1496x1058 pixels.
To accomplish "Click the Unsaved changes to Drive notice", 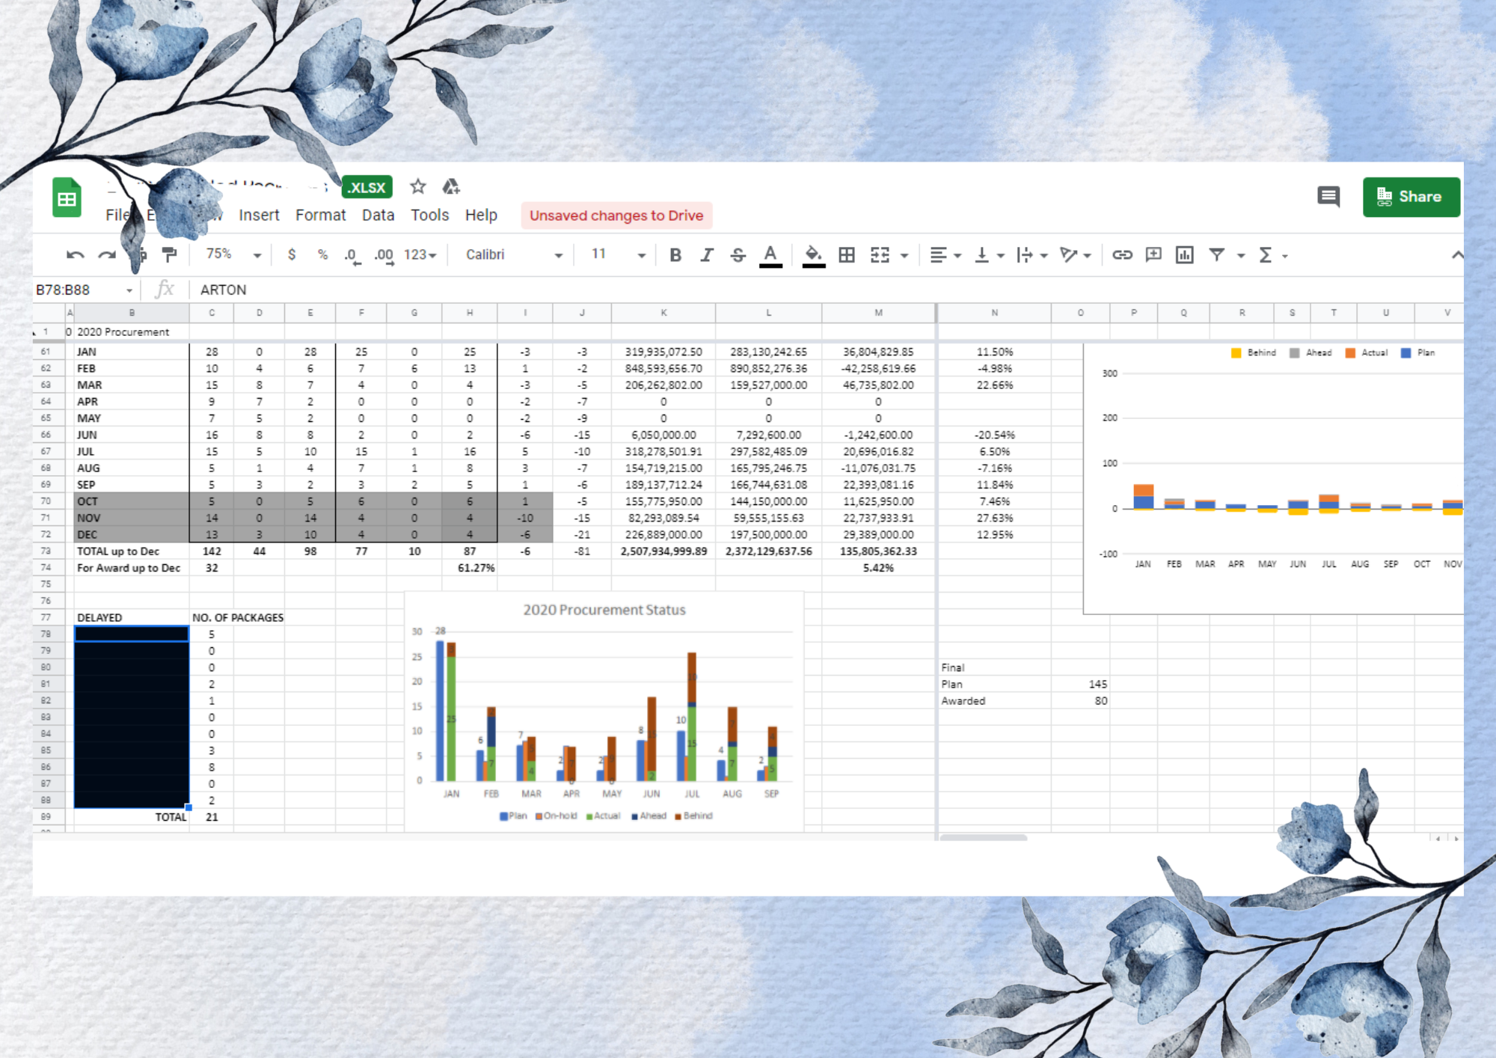I will click(616, 215).
